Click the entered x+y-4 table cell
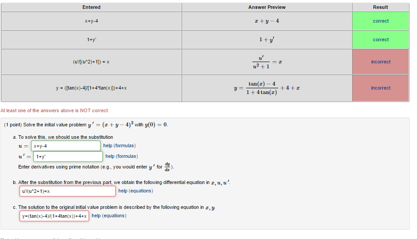417x239 pixels. click(91, 21)
